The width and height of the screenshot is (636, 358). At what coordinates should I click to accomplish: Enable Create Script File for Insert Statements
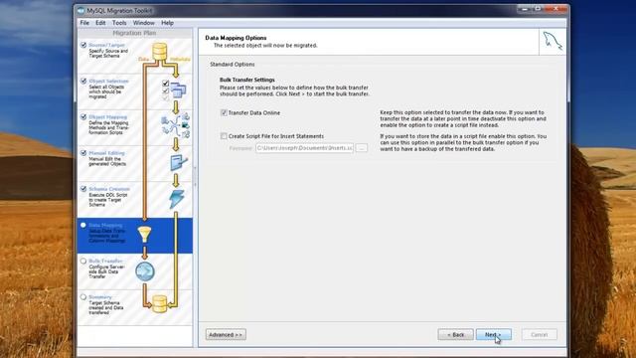224,136
